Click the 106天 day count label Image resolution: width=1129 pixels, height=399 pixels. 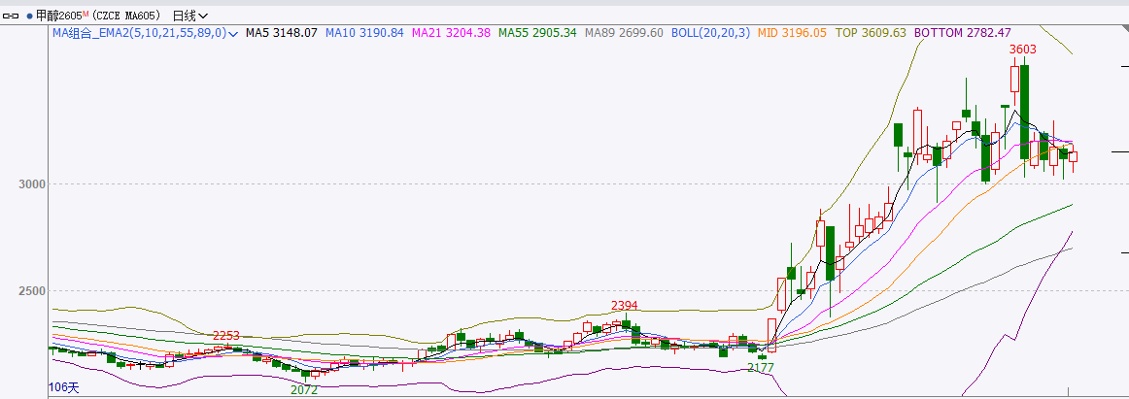point(63,388)
